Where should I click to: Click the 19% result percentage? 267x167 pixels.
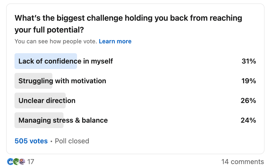pos(248,81)
